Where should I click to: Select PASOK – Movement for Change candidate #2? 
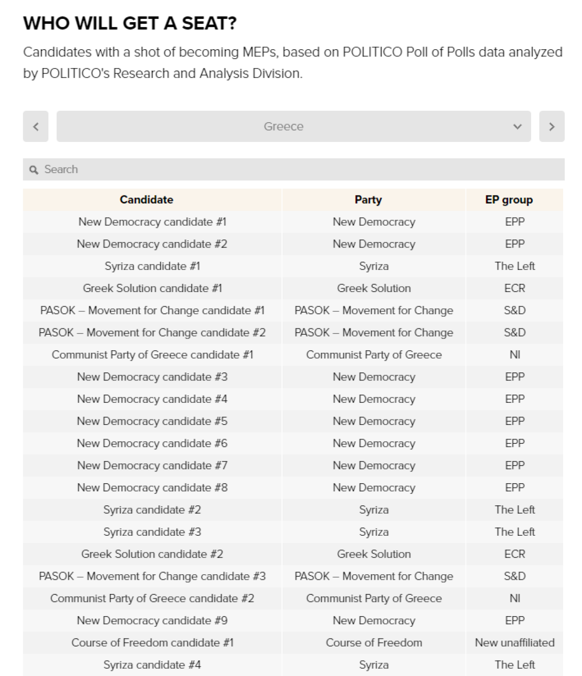(x=152, y=333)
